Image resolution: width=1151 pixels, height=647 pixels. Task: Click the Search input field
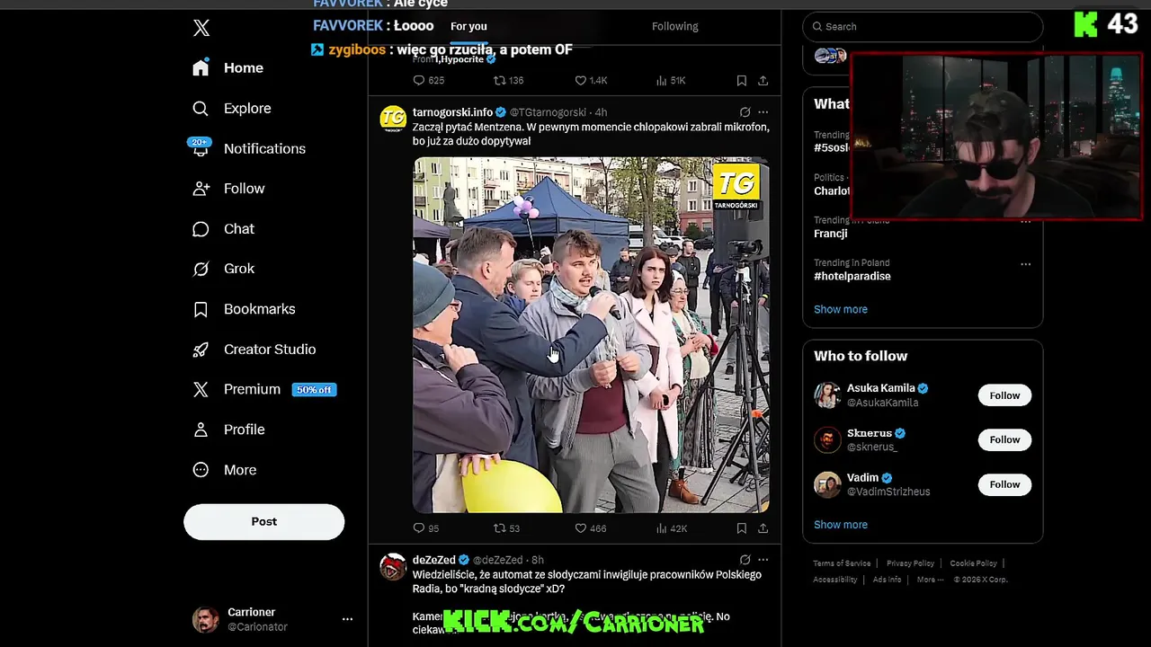pyautogui.click(x=923, y=26)
